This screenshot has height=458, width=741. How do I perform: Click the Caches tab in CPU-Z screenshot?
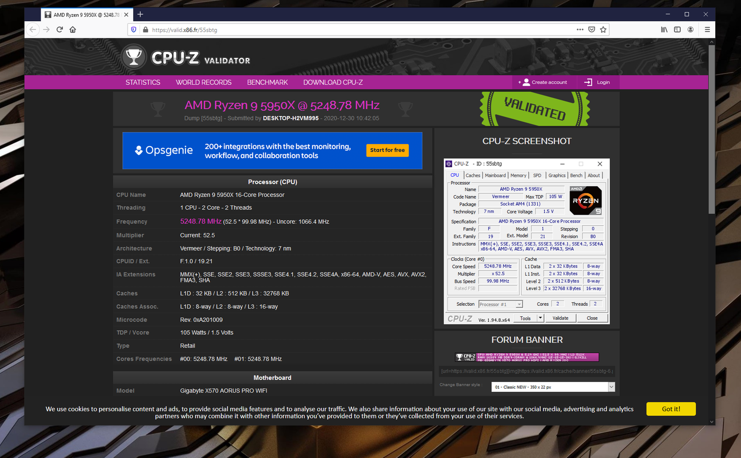tap(473, 176)
